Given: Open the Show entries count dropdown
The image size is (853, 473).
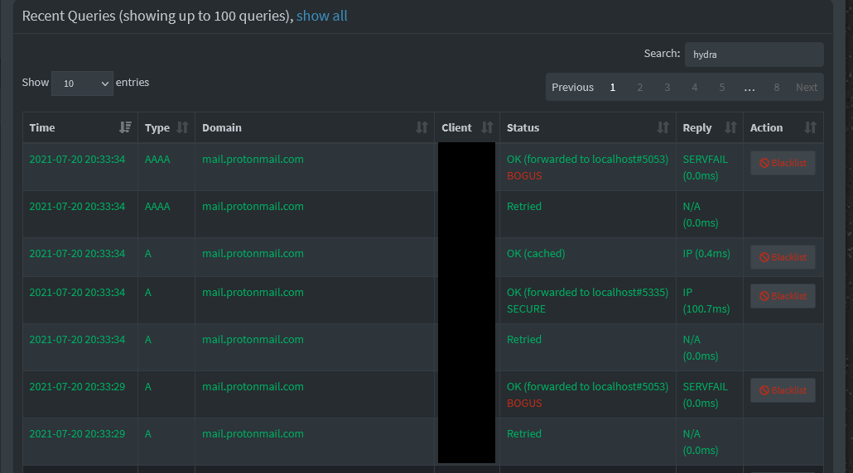Looking at the screenshot, I should [82, 84].
